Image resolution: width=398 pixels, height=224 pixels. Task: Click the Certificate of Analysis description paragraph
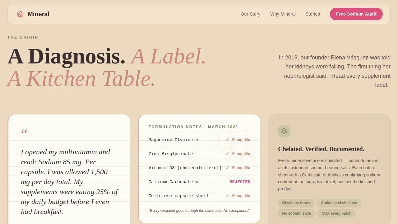[x=329, y=175]
